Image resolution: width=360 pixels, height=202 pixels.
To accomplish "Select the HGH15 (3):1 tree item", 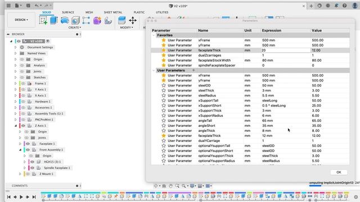I will click(x=52, y=162).
